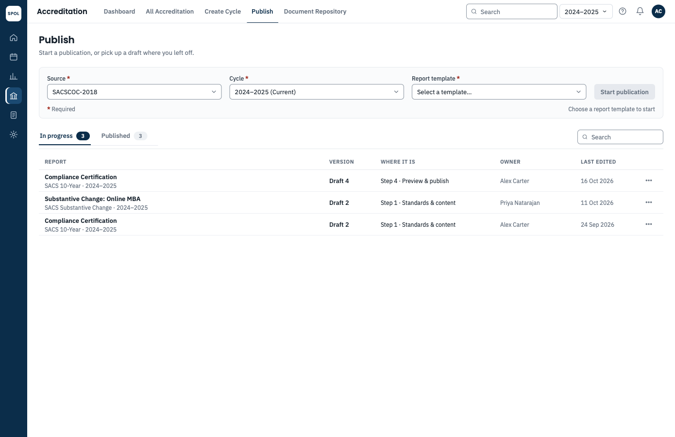The height and width of the screenshot is (437, 675).
Task: Open the Document Repository tab
Action: (x=315, y=12)
